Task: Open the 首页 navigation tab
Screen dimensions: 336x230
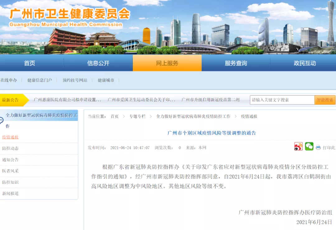Action: [30, 63]
